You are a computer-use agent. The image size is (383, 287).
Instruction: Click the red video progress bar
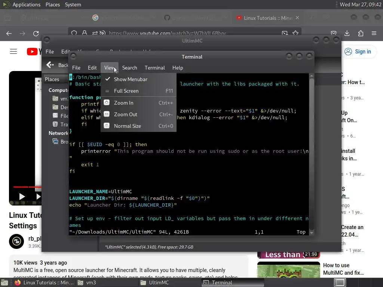tap(27, 187)
